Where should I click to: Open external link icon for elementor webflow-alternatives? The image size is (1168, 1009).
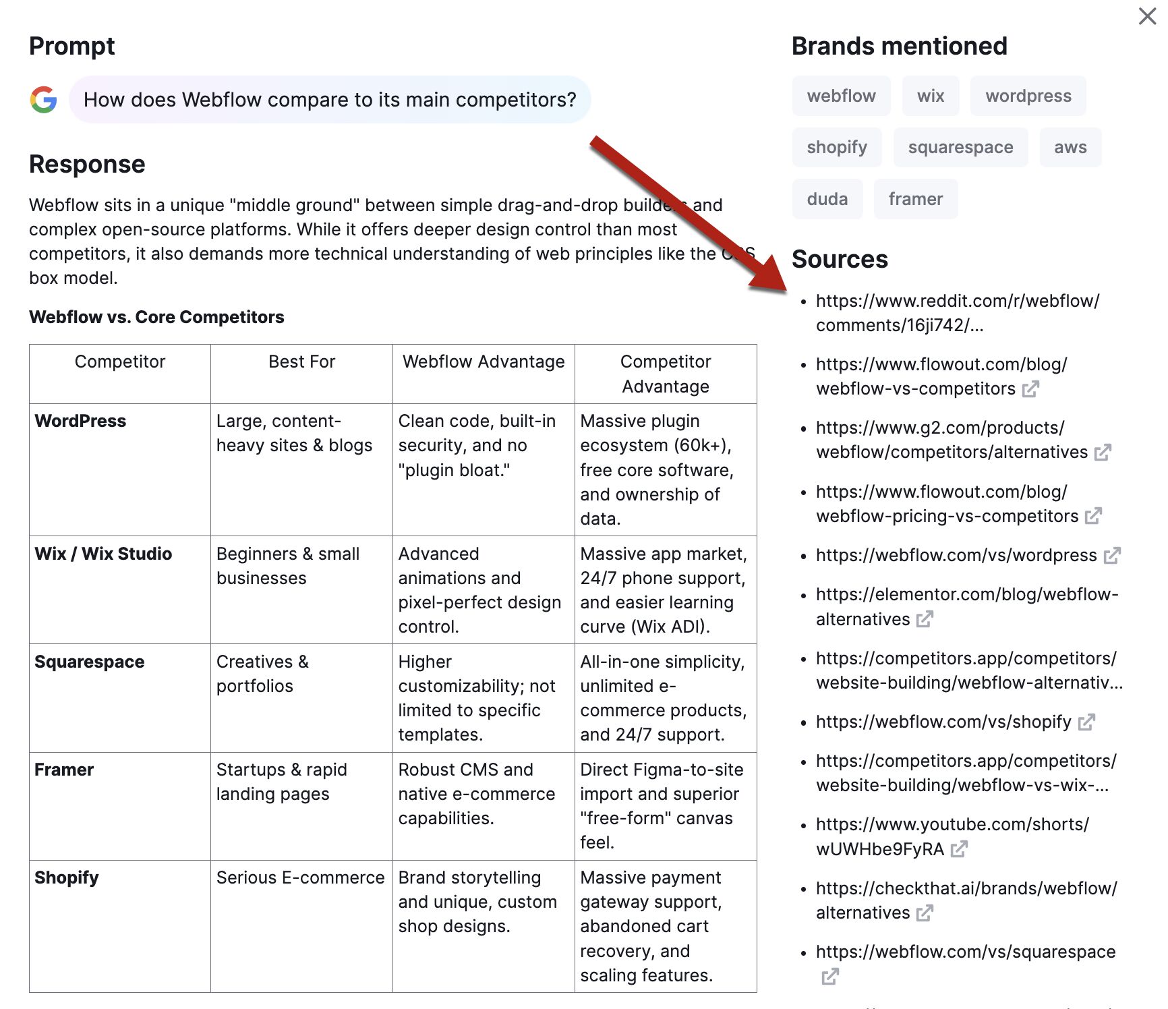[x=925, y=619]
